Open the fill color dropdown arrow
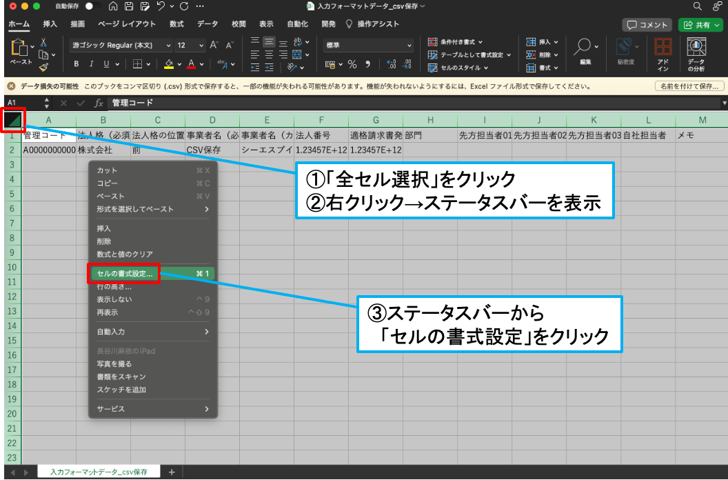 [x=179, y=65]
